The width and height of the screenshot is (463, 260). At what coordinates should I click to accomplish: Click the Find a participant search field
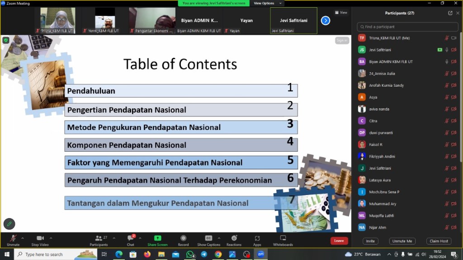coord(407,27)
